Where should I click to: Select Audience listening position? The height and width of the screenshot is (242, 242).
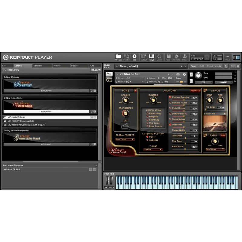click(x=147, y=140)
